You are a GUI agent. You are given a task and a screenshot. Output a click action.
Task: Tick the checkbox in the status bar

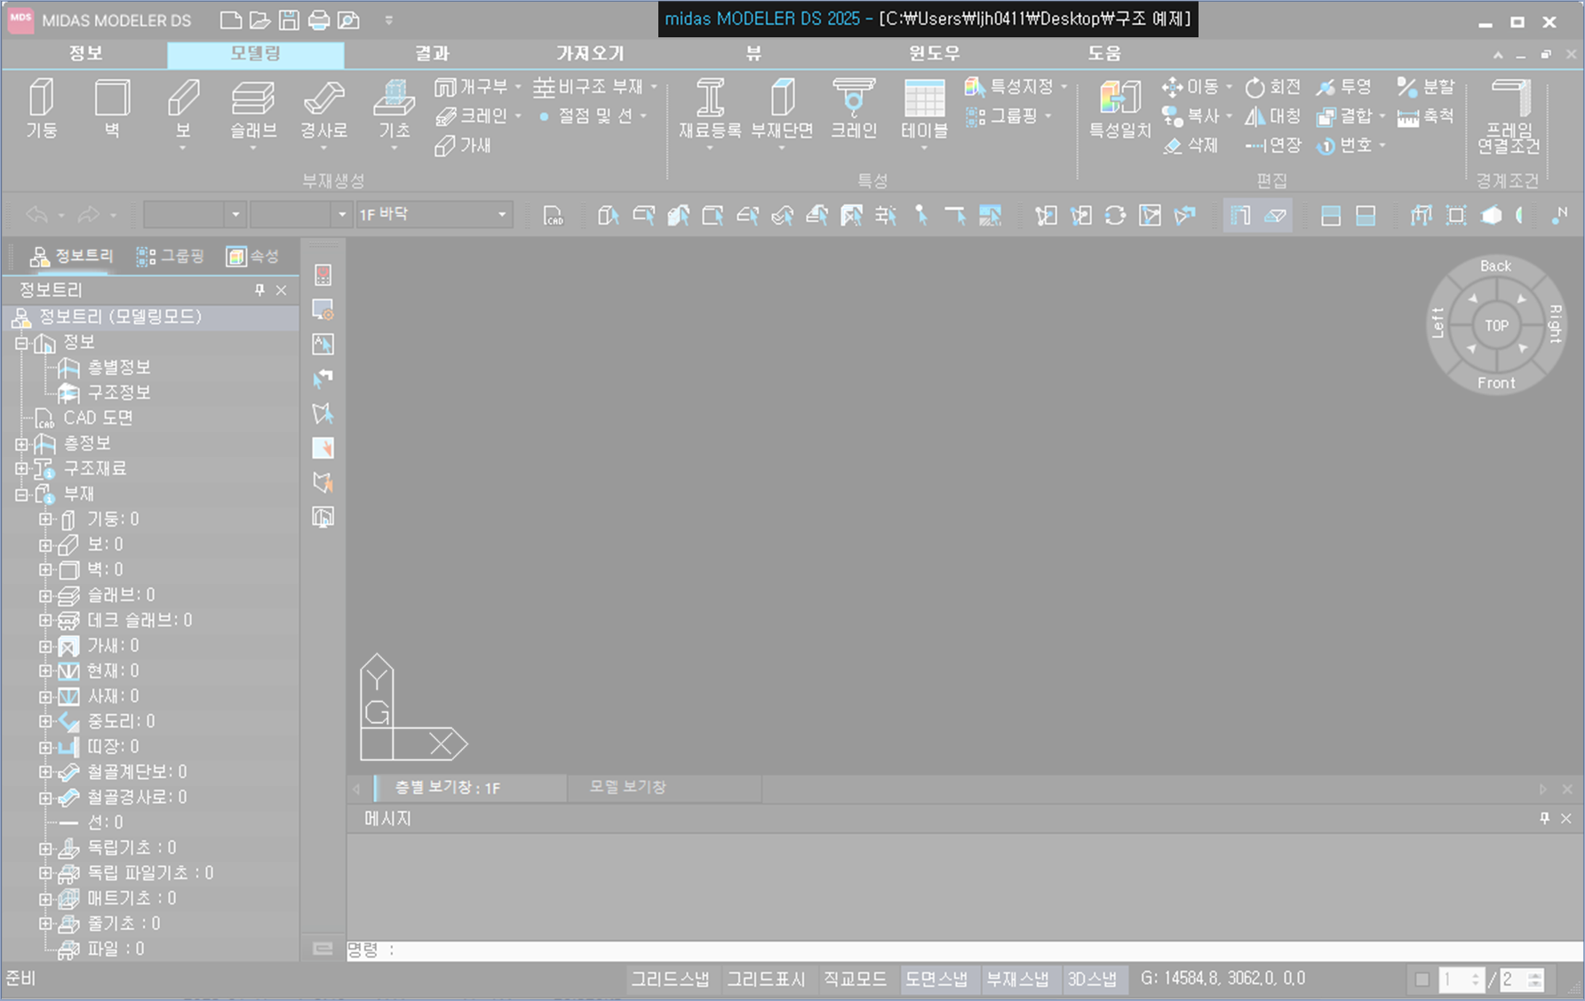click(1422, 980)
